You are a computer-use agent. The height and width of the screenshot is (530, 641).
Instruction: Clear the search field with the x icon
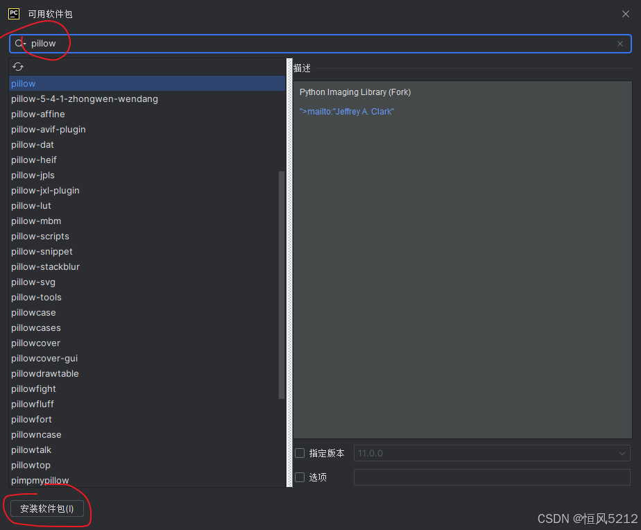619,43
